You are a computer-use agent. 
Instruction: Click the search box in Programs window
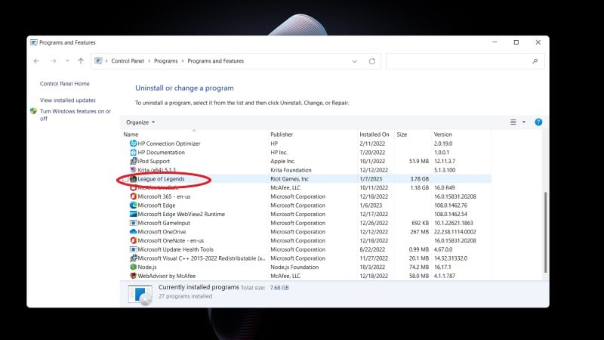coord(462,61)
